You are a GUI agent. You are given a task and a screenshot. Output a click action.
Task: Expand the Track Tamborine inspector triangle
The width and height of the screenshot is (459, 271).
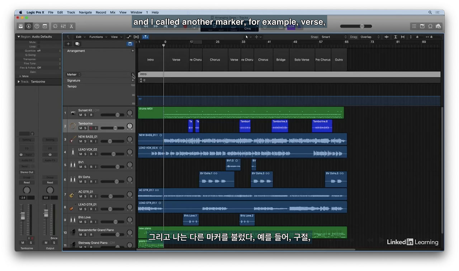[x=19, y=82]
